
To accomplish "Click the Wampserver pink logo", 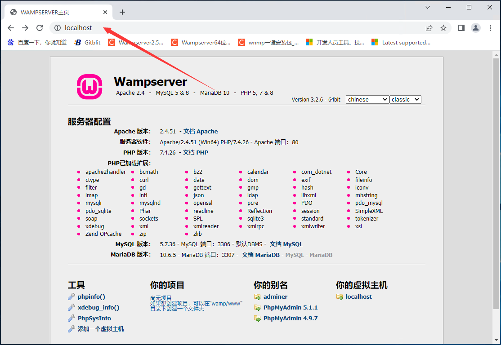I will click(89, 87).
